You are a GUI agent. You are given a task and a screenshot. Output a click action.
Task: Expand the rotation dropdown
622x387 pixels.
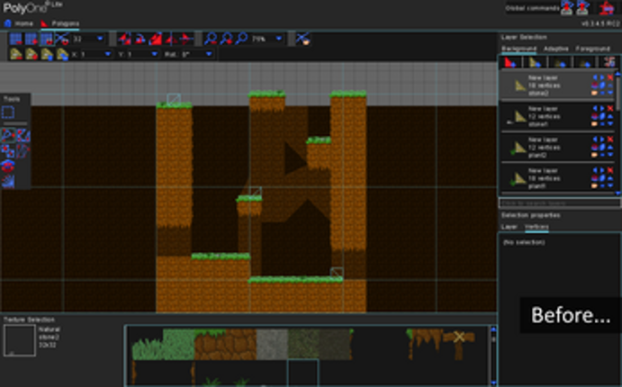[209, 54]
